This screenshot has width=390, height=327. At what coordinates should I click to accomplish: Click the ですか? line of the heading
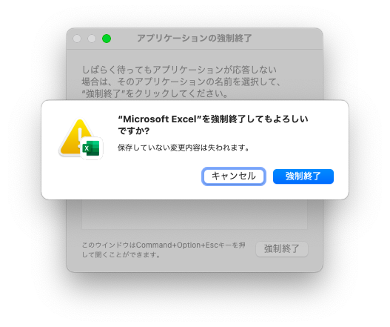pyautogui.click(x=134, y=131)
